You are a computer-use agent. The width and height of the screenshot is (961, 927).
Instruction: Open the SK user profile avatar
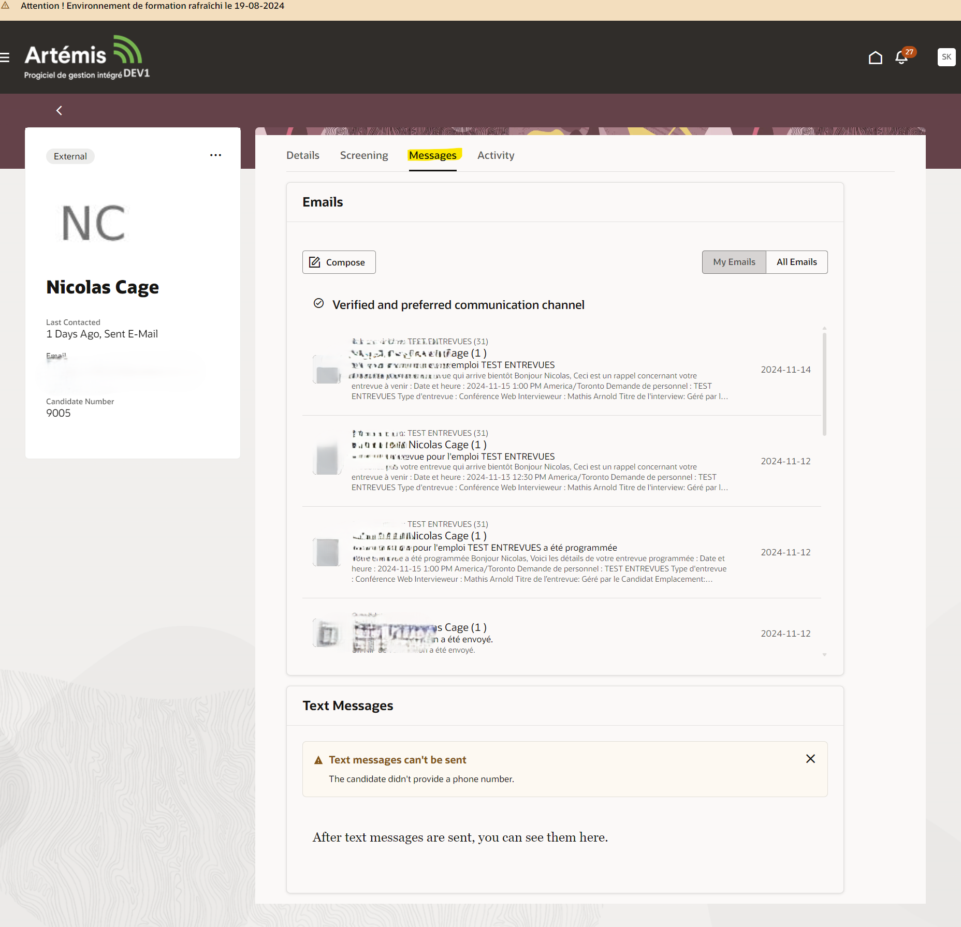[x=947, y=57]
